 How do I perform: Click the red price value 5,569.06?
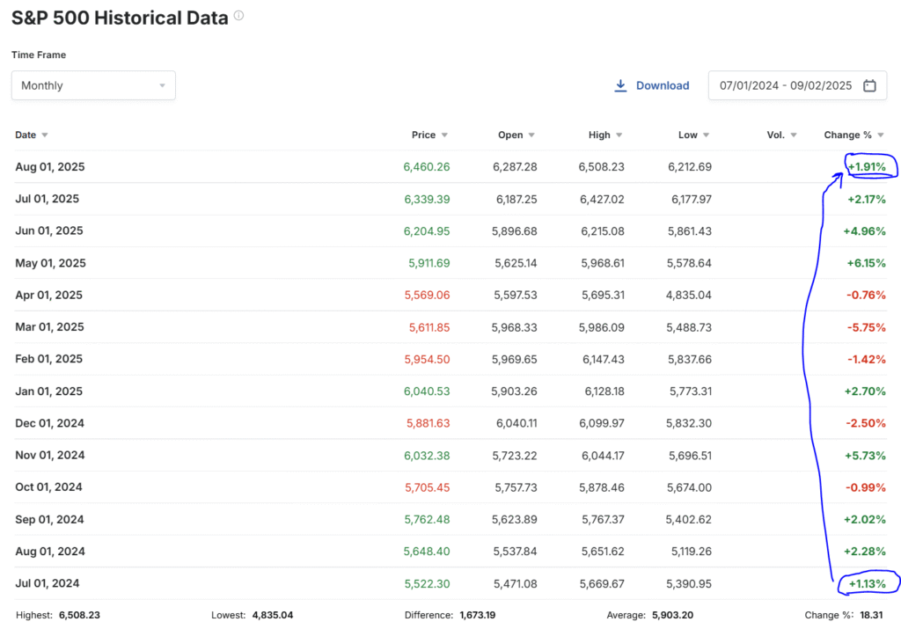click(x=427, y=296)
